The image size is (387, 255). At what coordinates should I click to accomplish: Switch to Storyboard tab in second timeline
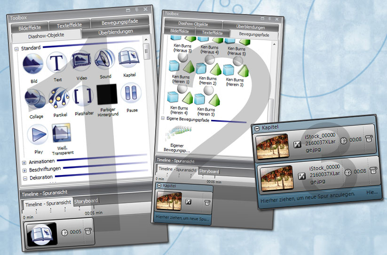(209, 171)
